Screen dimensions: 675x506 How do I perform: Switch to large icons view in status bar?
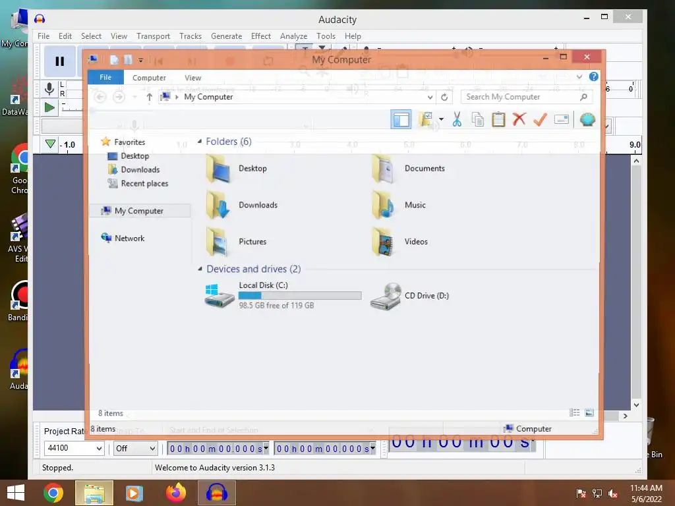click(x=589, y=412)
